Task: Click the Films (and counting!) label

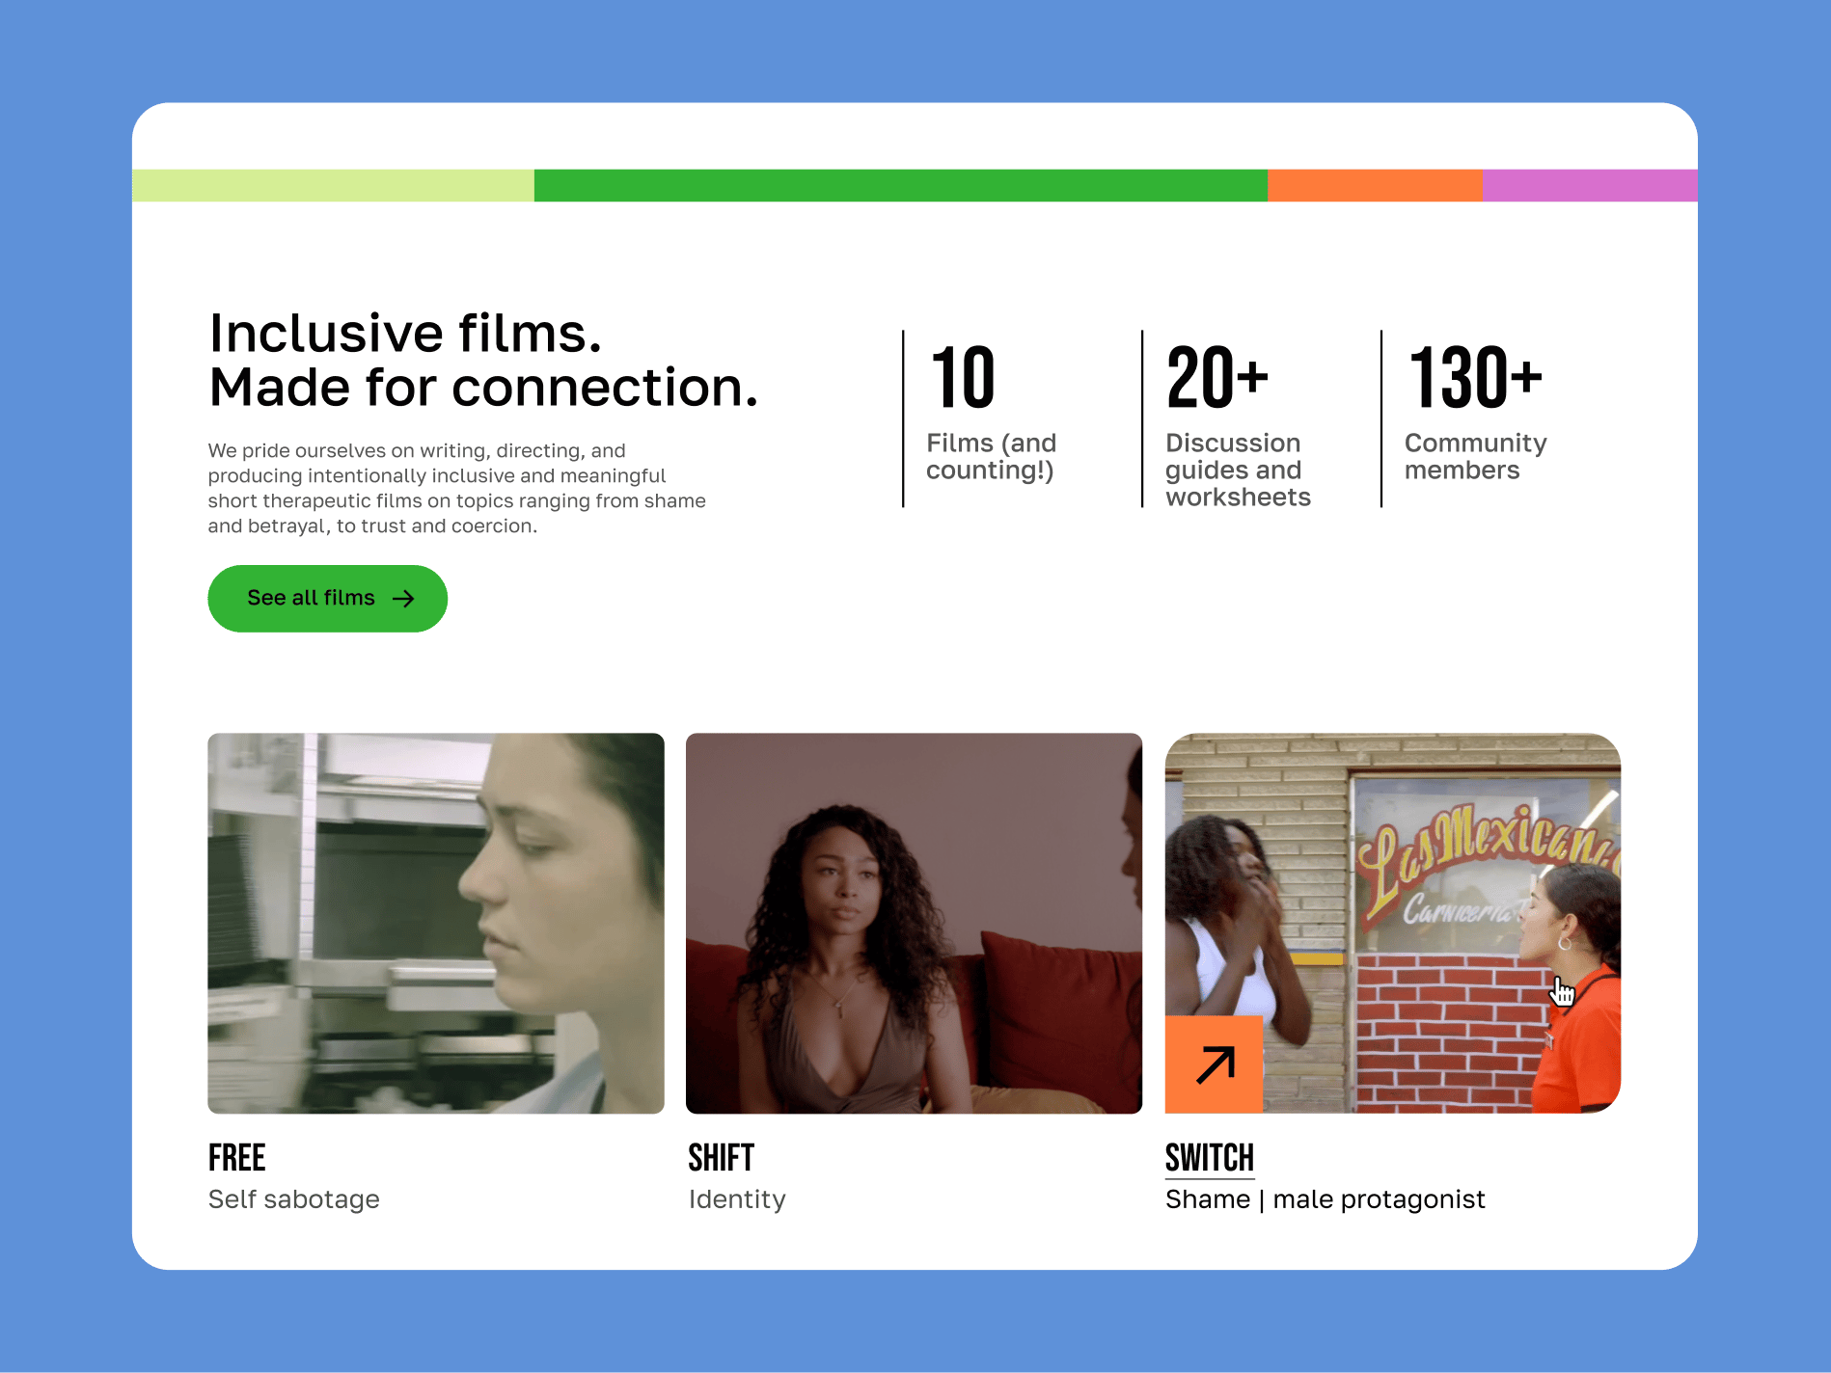Action: 992,457
